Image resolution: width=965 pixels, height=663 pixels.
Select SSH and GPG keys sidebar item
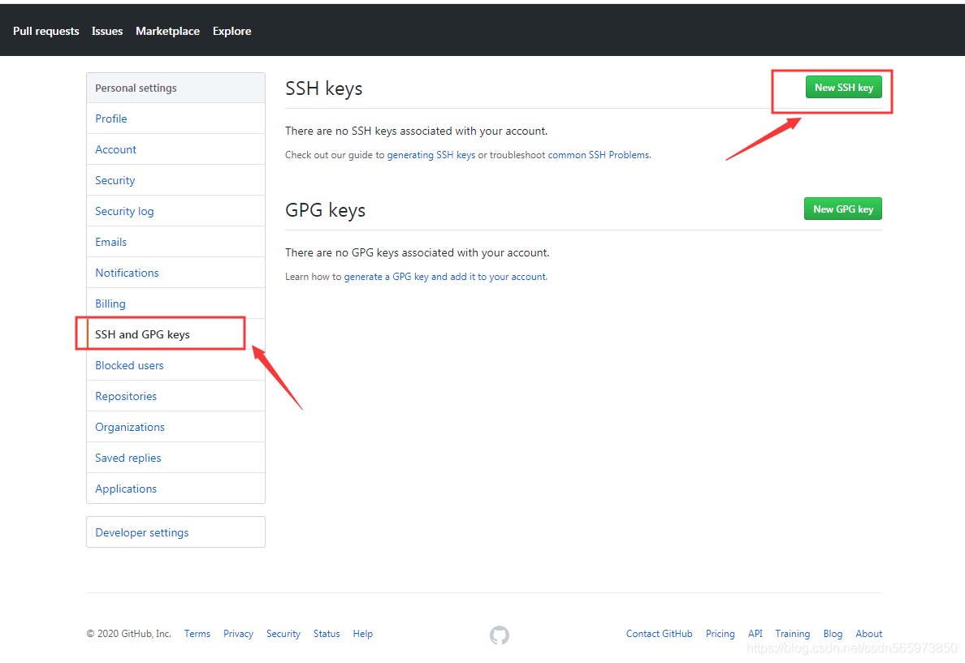(x=176, y=334)
